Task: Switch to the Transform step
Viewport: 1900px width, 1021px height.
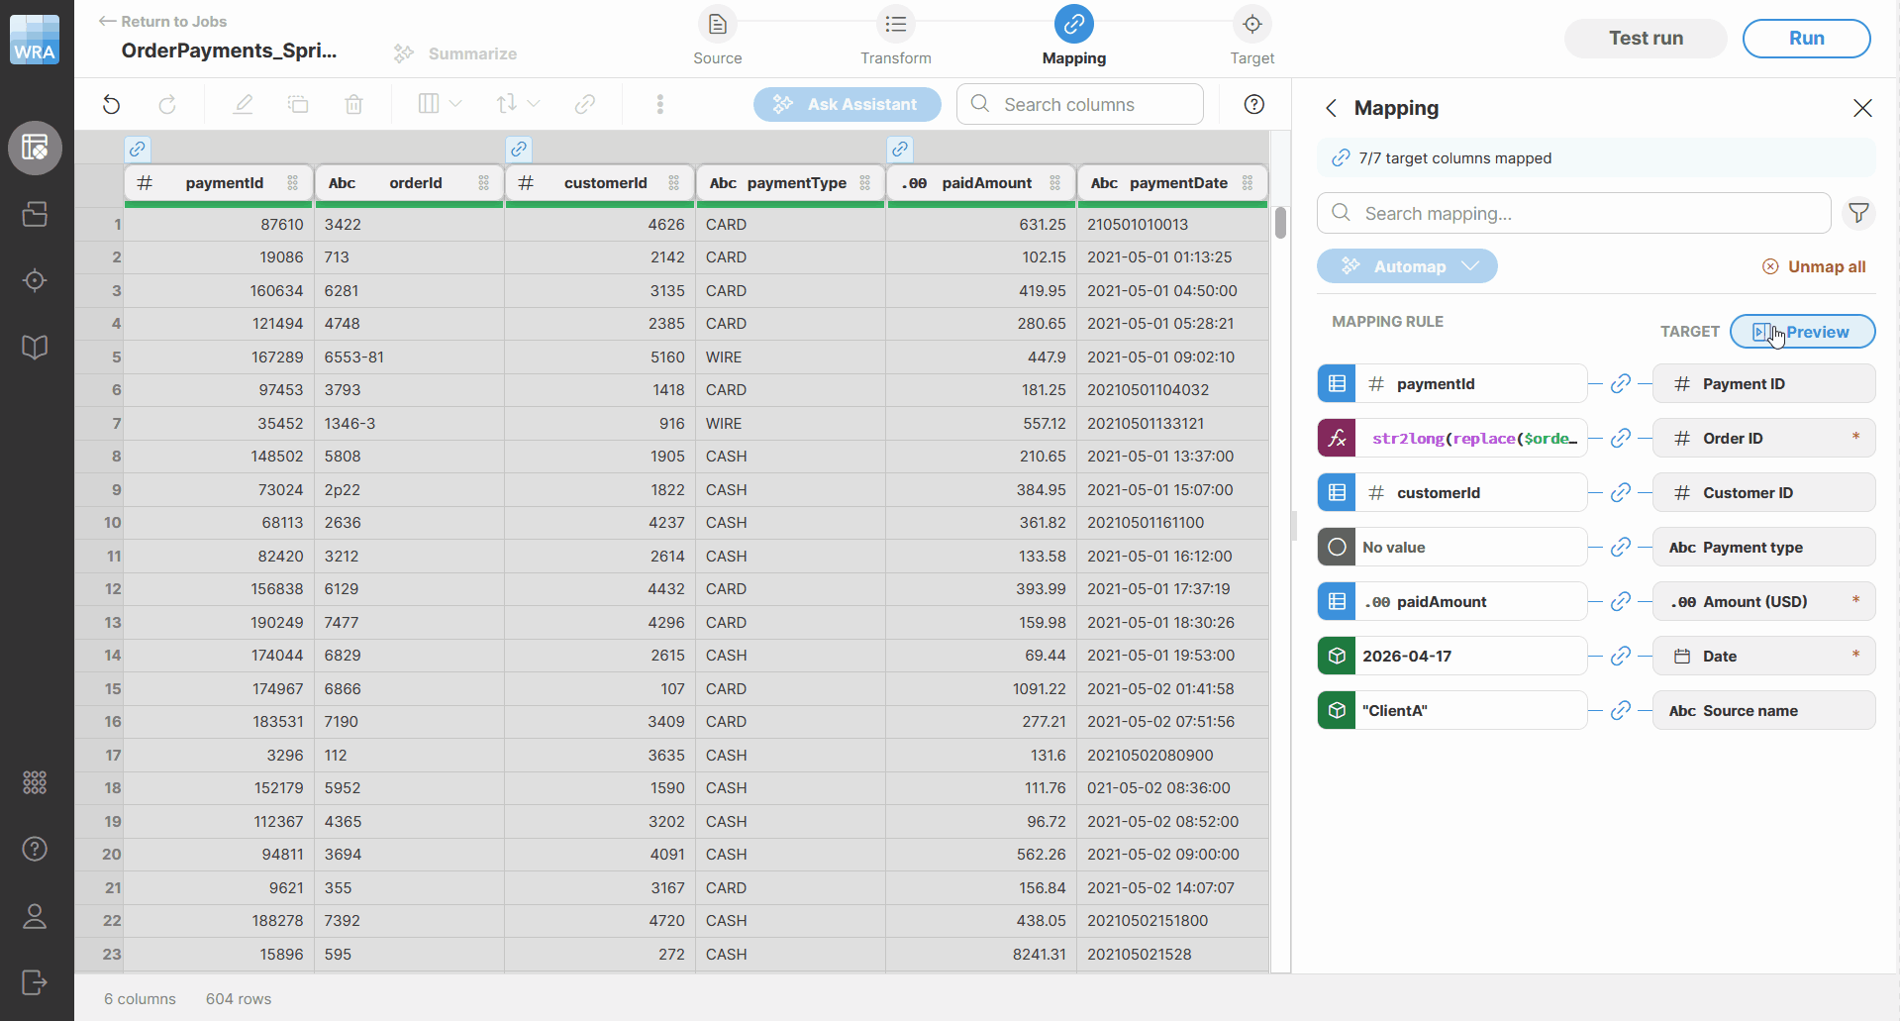Action: pyautogui.click(x=895, y=37)
